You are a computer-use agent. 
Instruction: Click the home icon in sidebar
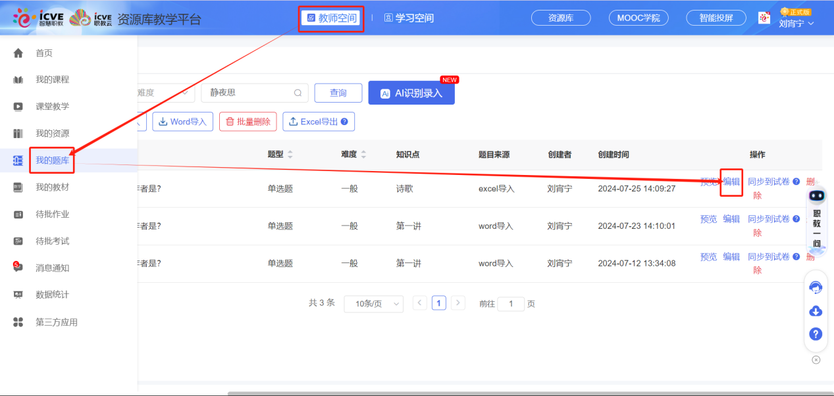pos(18,53)
